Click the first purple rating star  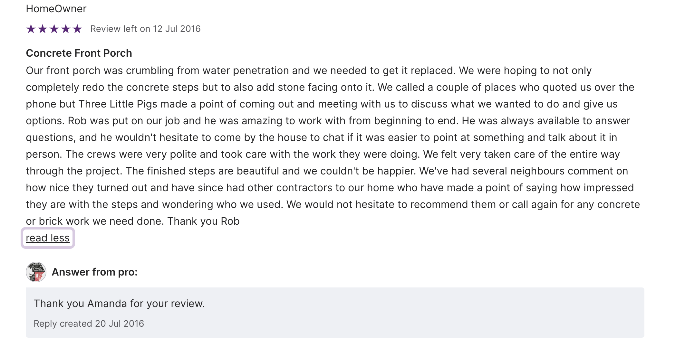pos(31,29)
